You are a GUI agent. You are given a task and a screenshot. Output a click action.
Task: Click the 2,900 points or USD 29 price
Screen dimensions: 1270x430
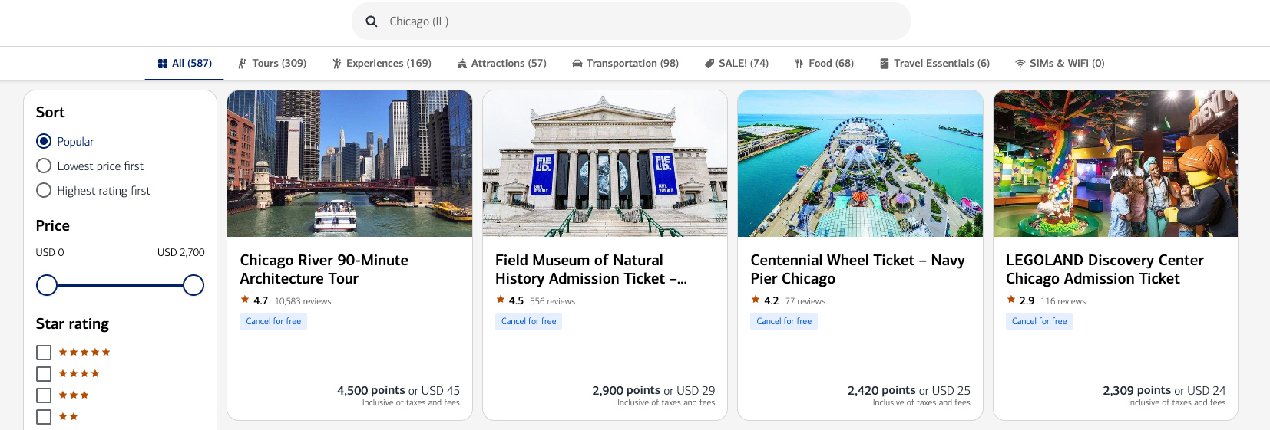653,390
